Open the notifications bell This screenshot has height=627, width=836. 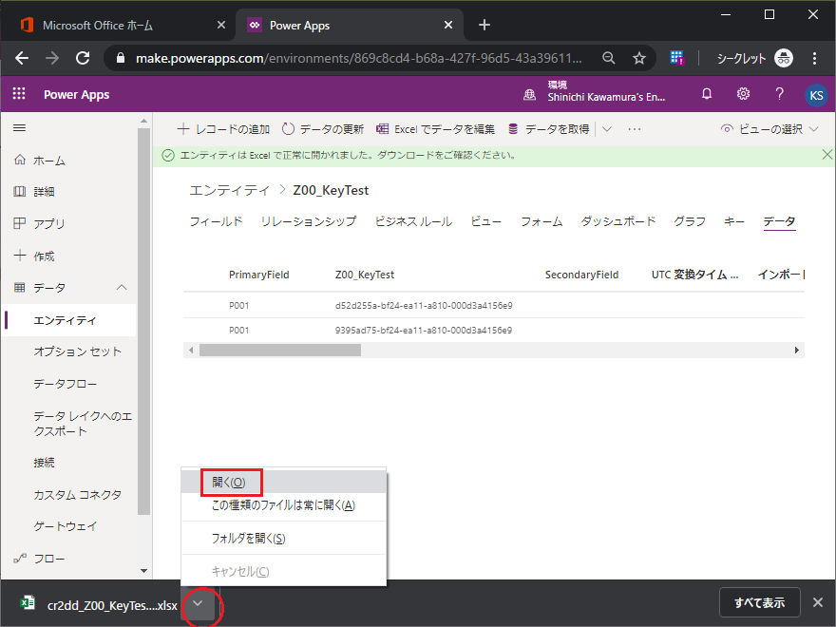pos(707,94)
